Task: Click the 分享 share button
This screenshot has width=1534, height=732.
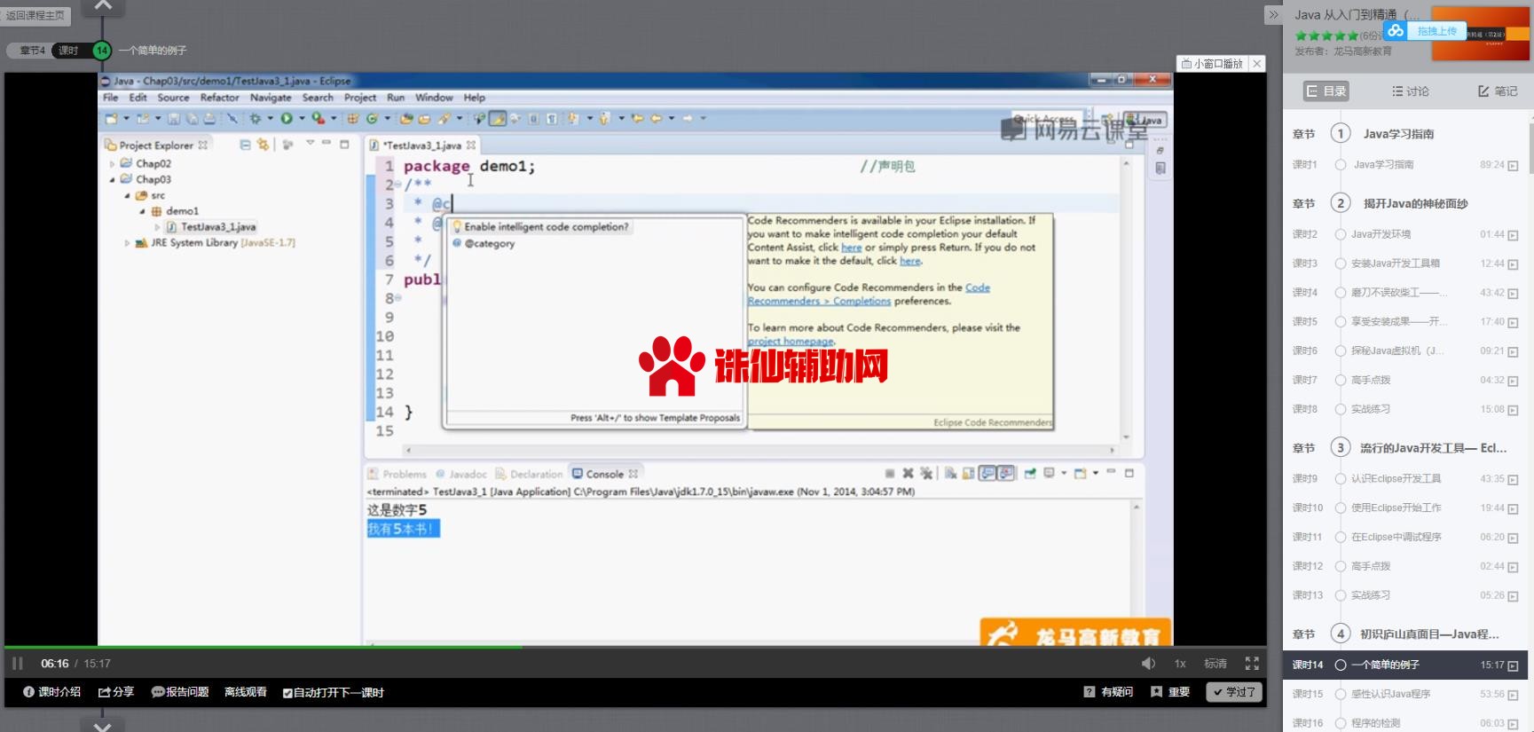Action: 116,692
